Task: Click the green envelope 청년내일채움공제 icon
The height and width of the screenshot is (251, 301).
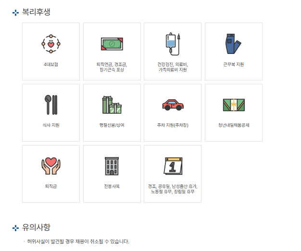Action: 234,105
